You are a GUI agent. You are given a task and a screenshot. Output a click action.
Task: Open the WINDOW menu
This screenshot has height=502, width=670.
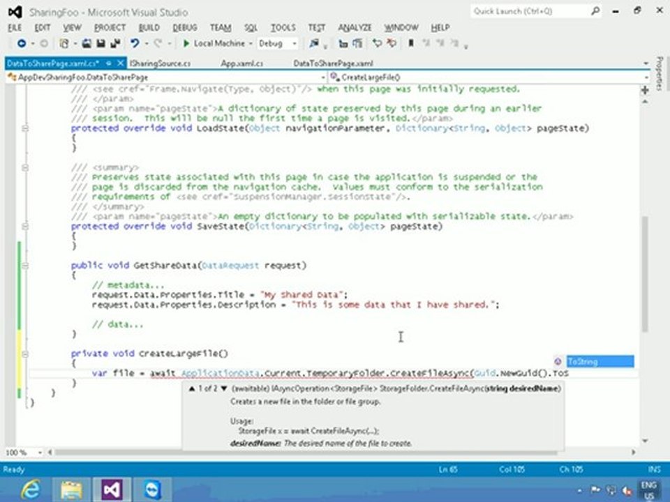pyautogui.click(x=401, y=28)
